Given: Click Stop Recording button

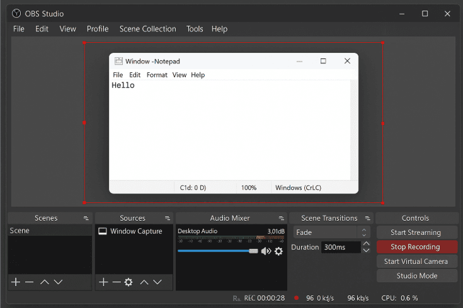Looking at the screenshot, I should pyautogui.click(x=417, y=247).
